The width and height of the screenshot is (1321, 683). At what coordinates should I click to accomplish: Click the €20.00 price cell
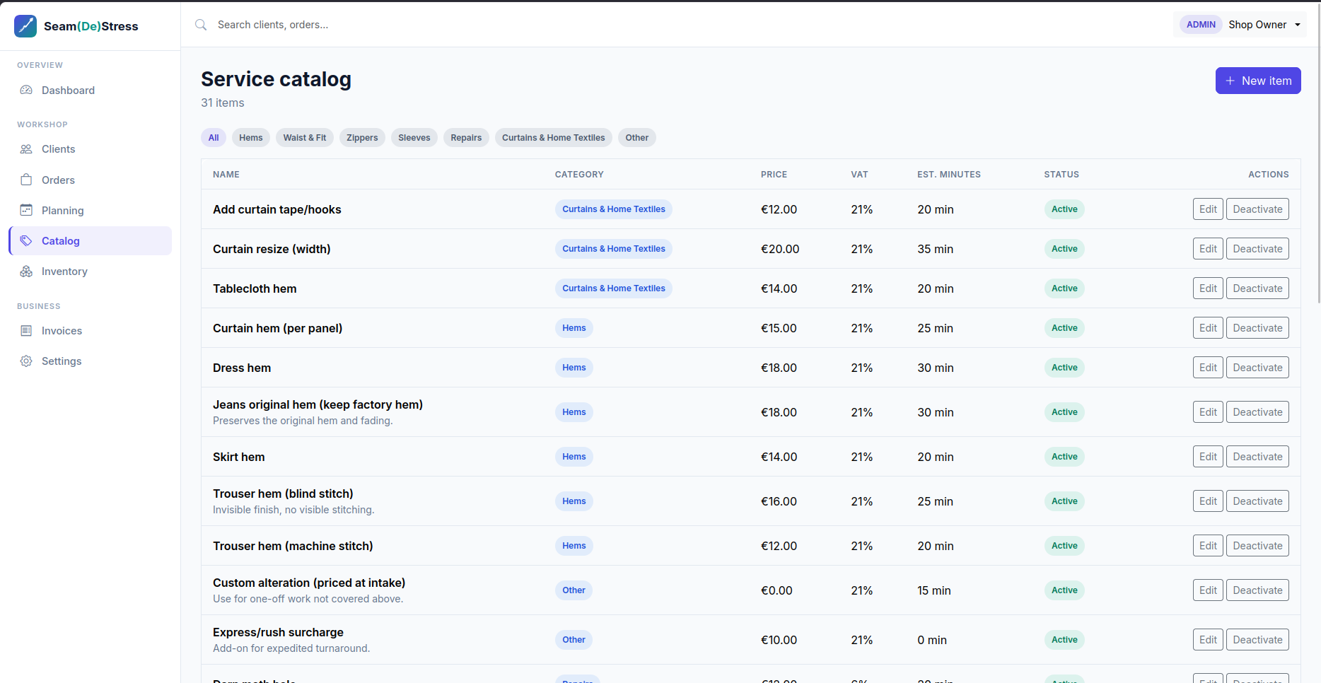pos(780,249)
